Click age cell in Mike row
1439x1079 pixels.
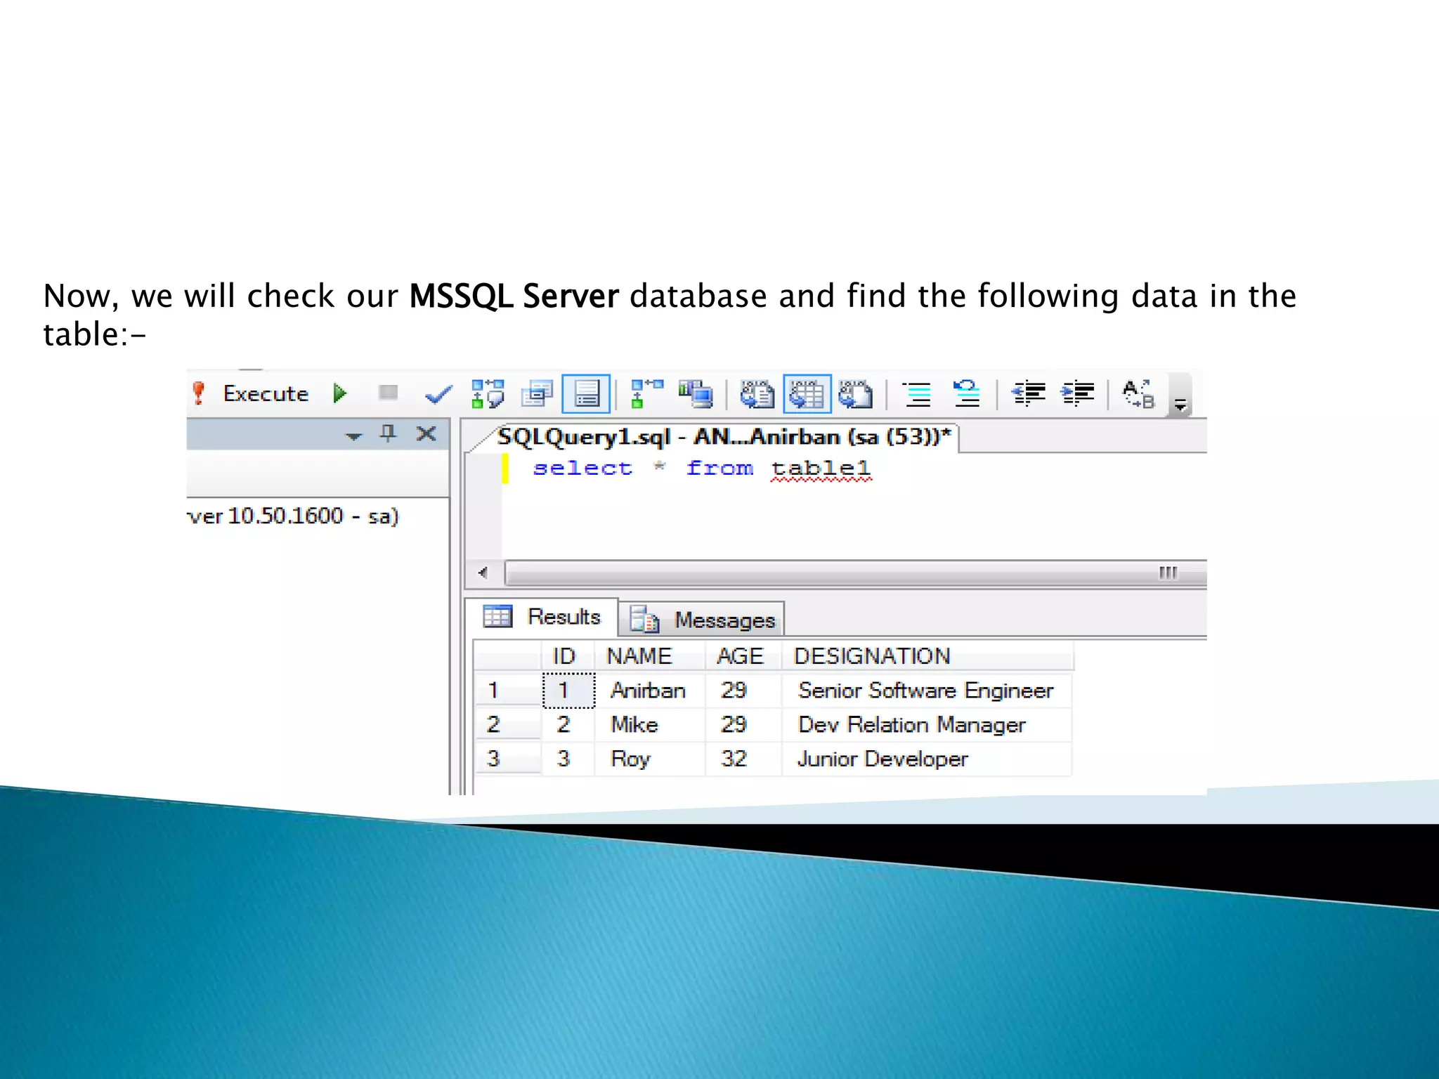pos(743,724)
